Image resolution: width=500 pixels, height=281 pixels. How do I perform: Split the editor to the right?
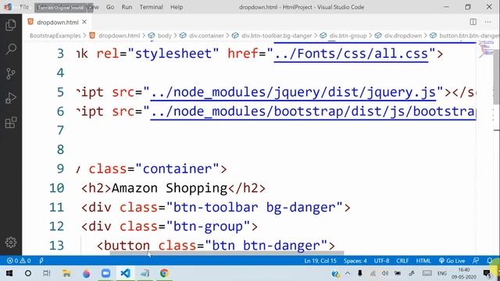tap(473, 22)
